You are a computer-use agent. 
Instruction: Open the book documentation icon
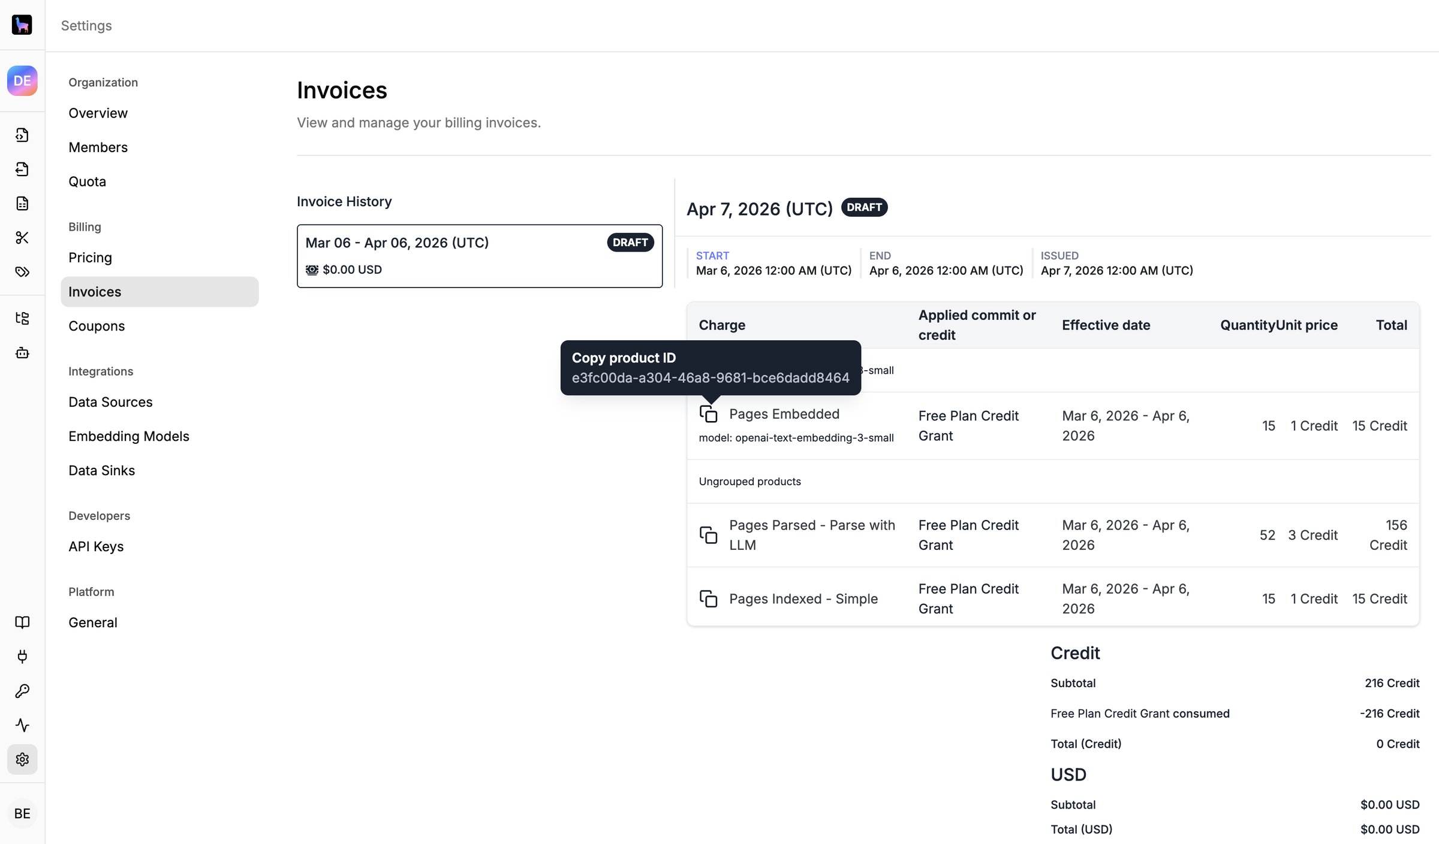pos(22,622)
